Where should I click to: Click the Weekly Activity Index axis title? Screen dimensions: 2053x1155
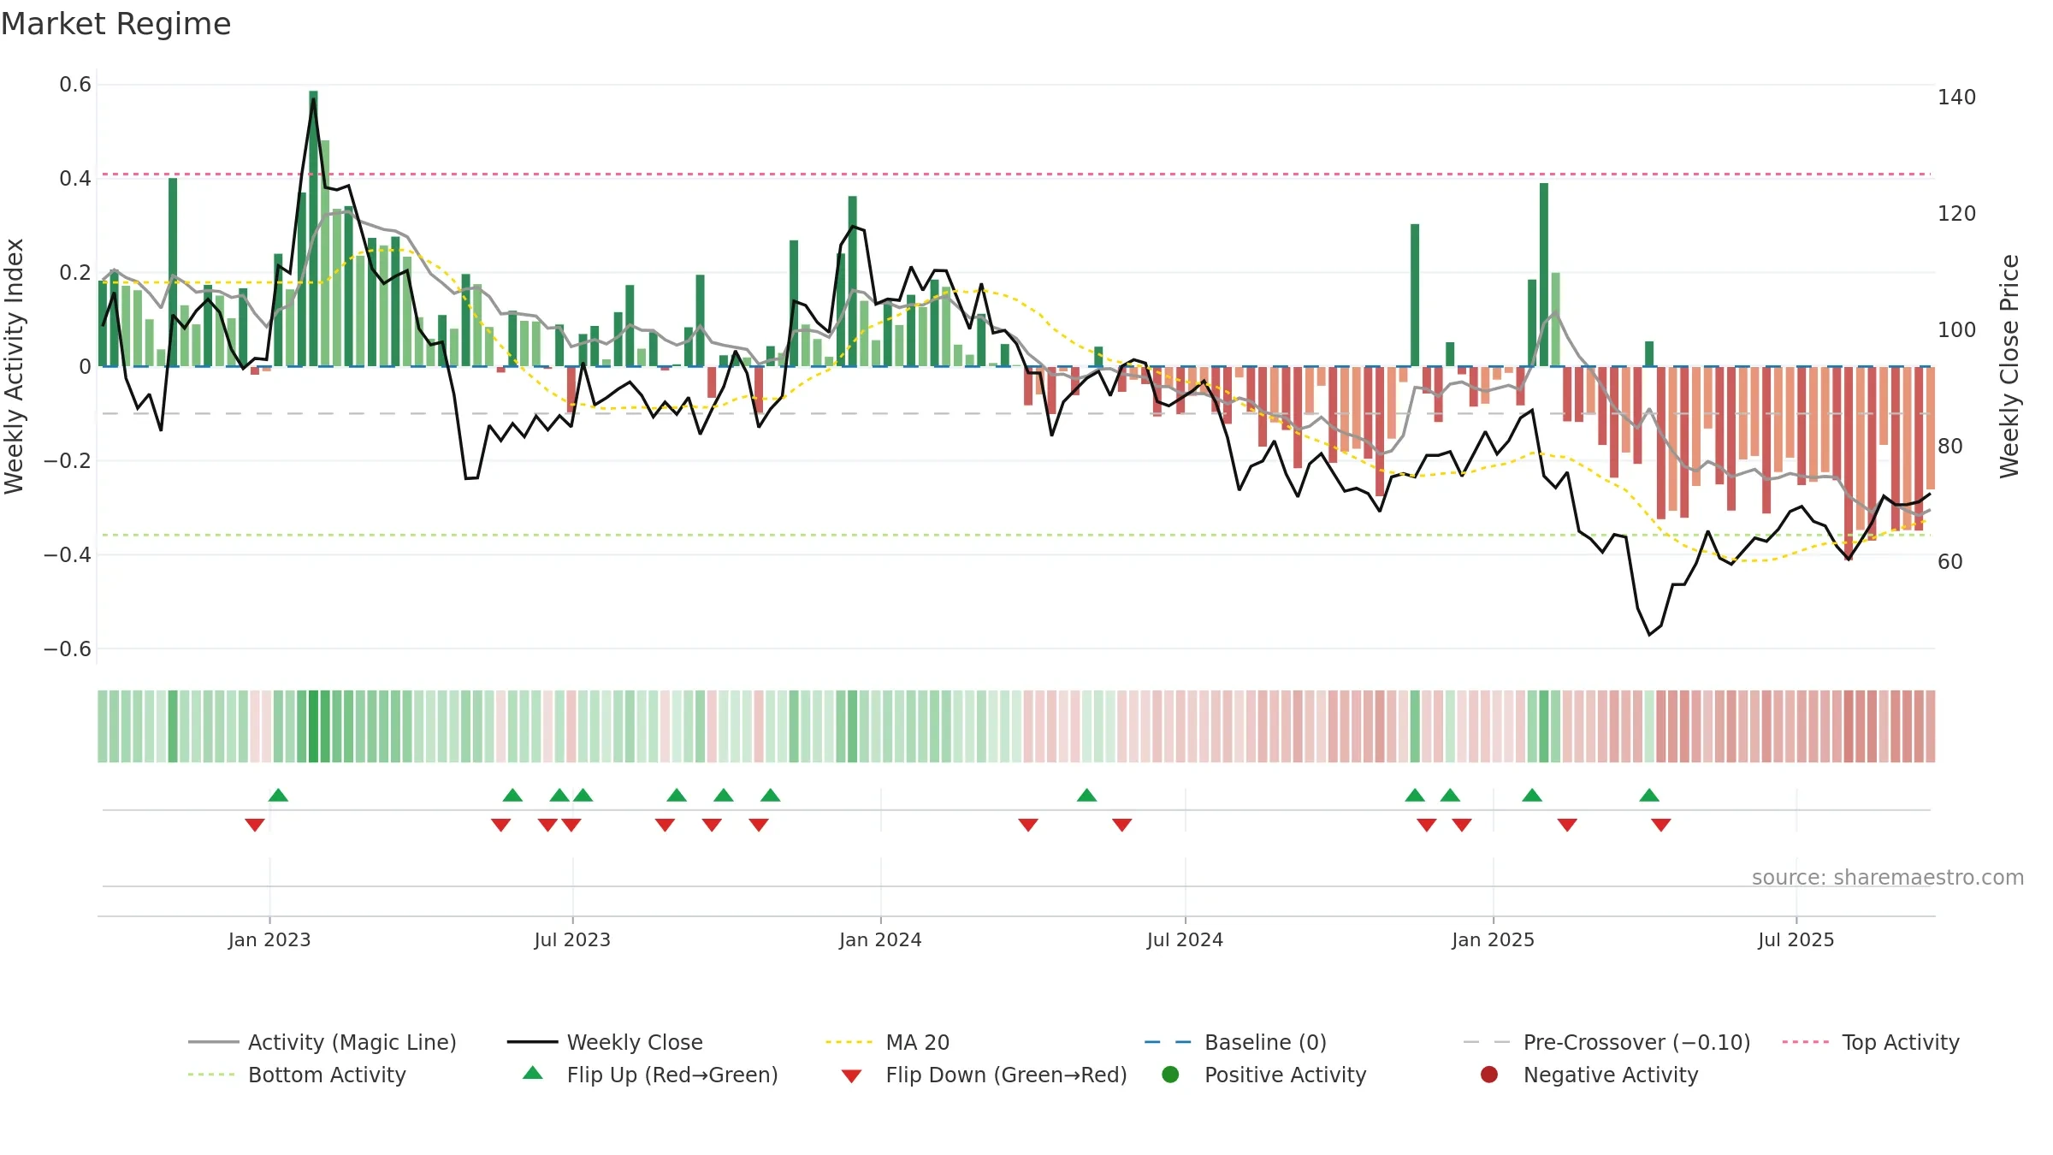15,366
